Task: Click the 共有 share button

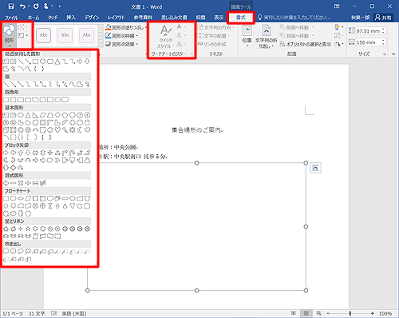Action: pos(383,18)
